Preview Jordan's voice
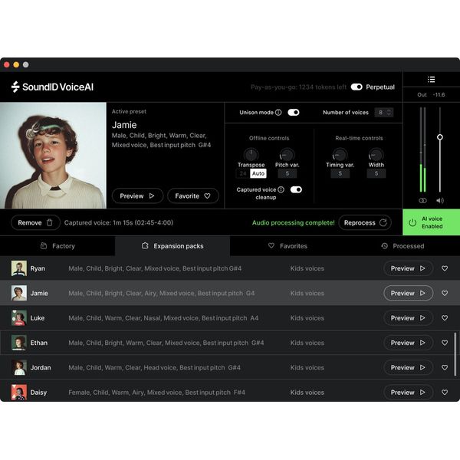The height and width of the screenshot is (460, 460). click(408, 367)
